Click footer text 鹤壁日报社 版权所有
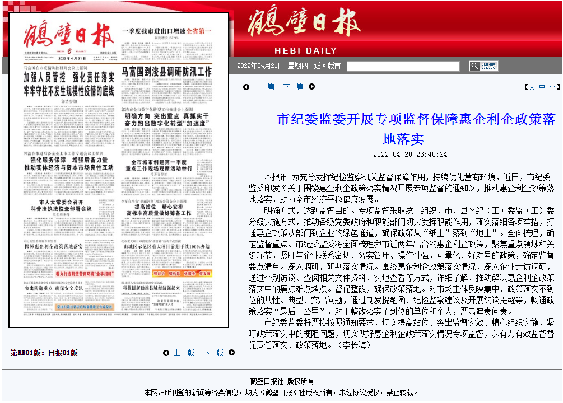 coord(282,381)
